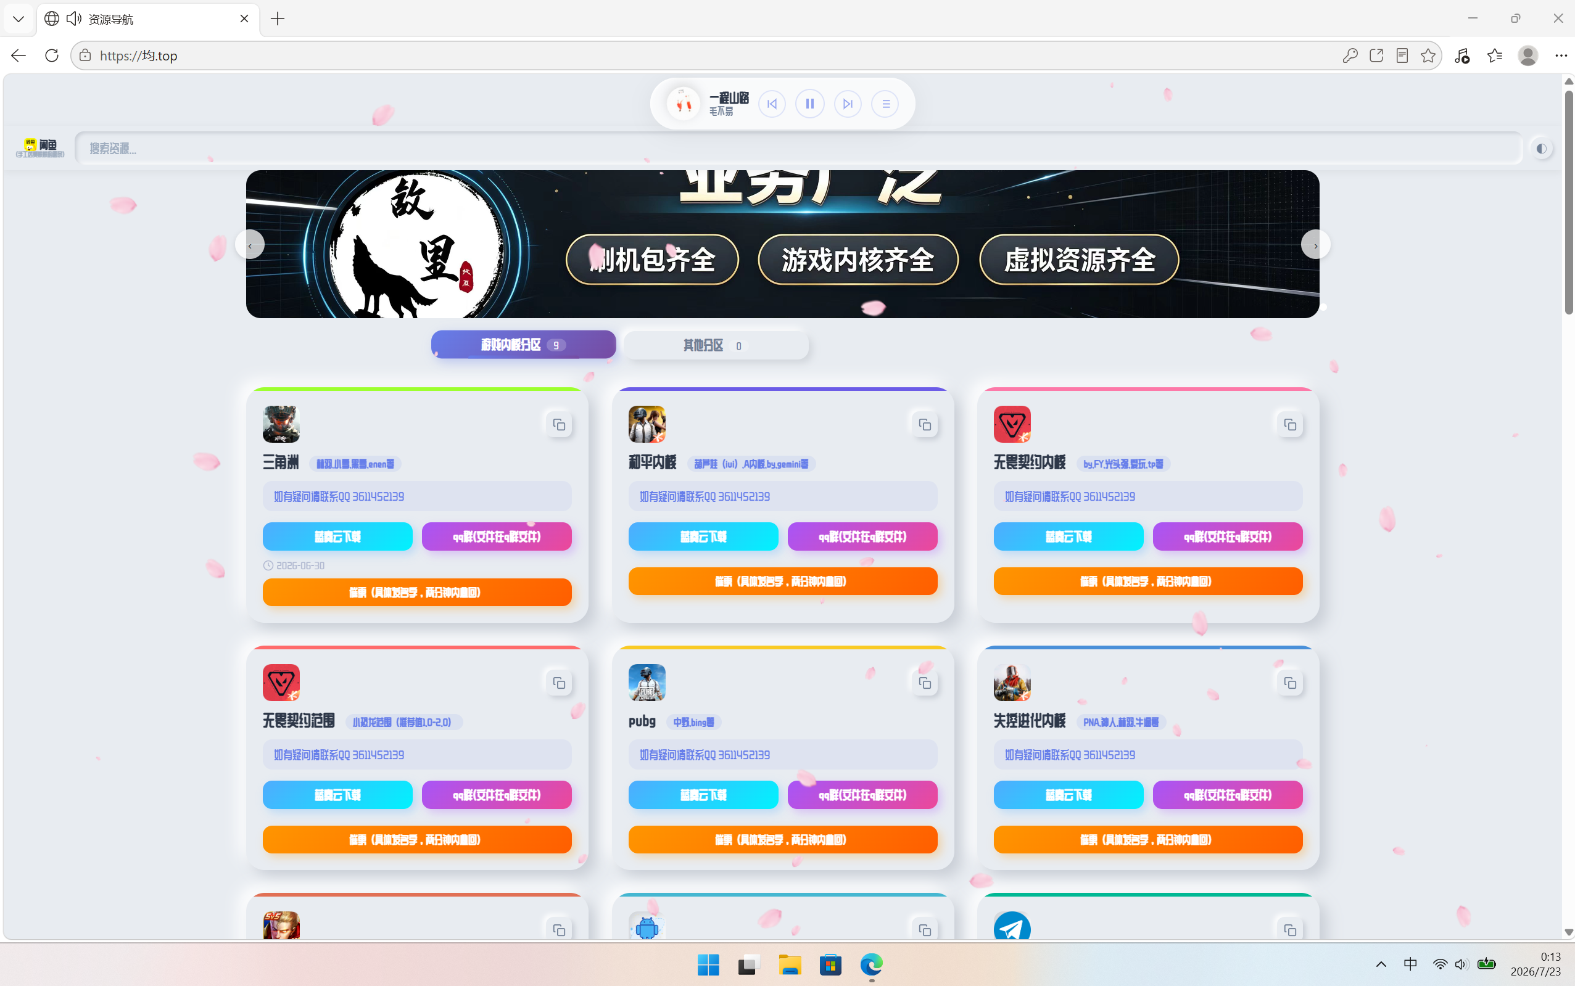The image size is (1575, 986).
Task: Skip to the next track
Action: coord(848,104)
